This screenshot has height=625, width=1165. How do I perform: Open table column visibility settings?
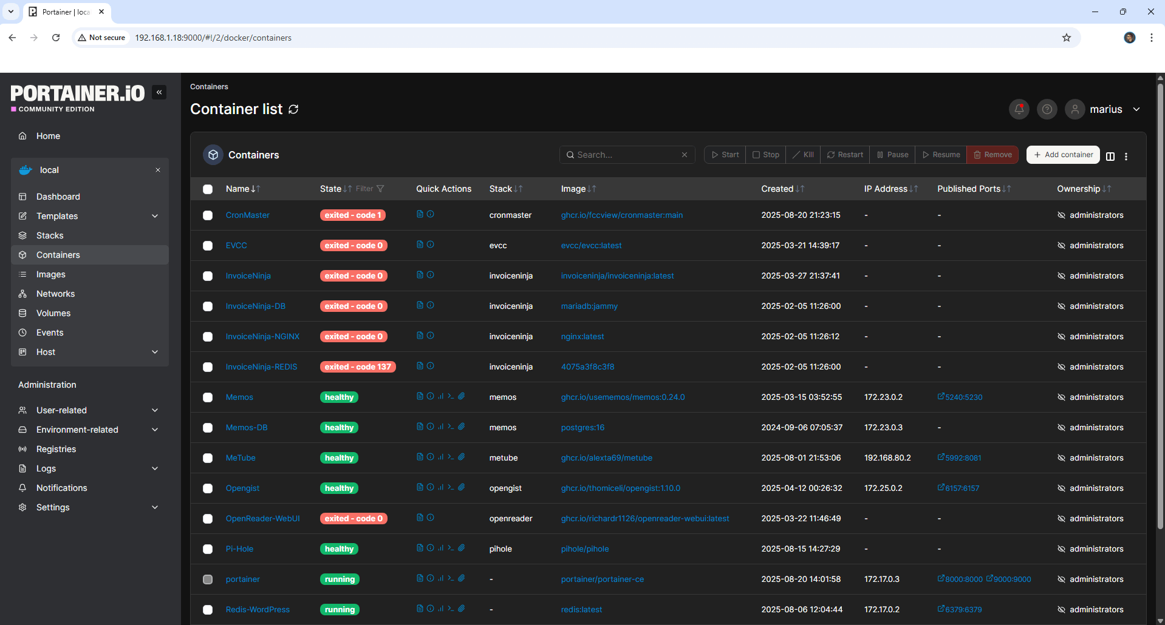[1110, 156]
